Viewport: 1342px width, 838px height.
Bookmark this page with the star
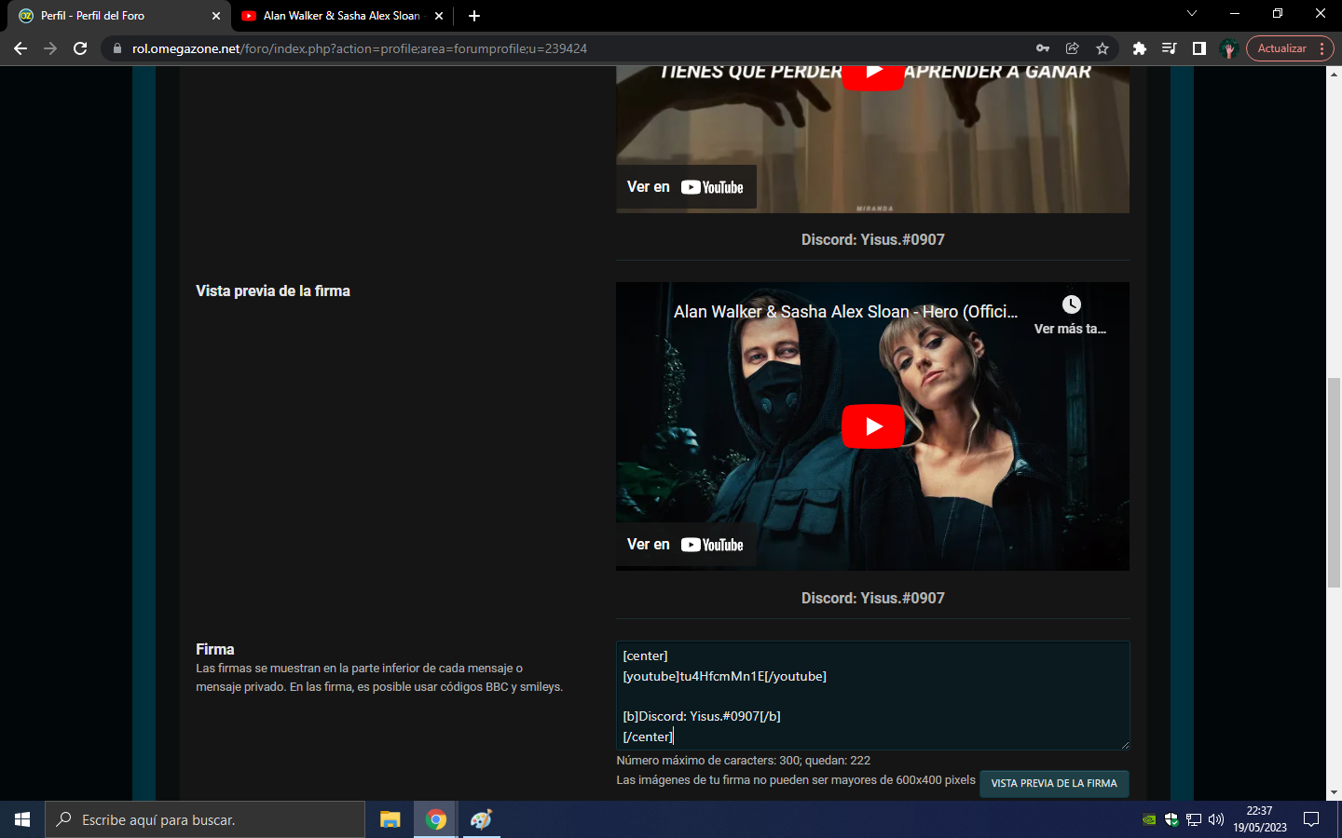[1102, 48]
